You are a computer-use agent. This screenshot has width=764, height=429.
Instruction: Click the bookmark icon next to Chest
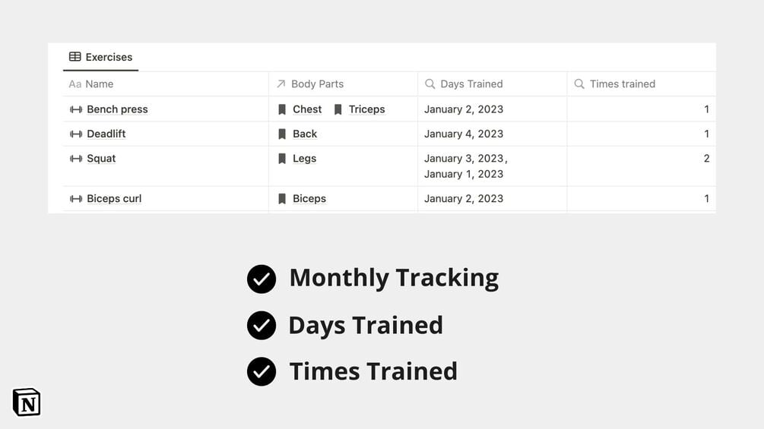click(x=282, y=109)
